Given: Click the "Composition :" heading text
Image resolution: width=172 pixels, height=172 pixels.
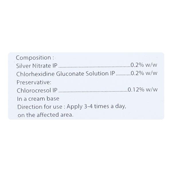Looking at the screenshot, I should (x=31, y=56).
